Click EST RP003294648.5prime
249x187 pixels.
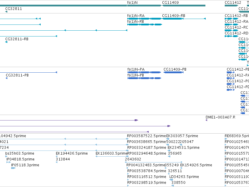click(x=147, y=153)
